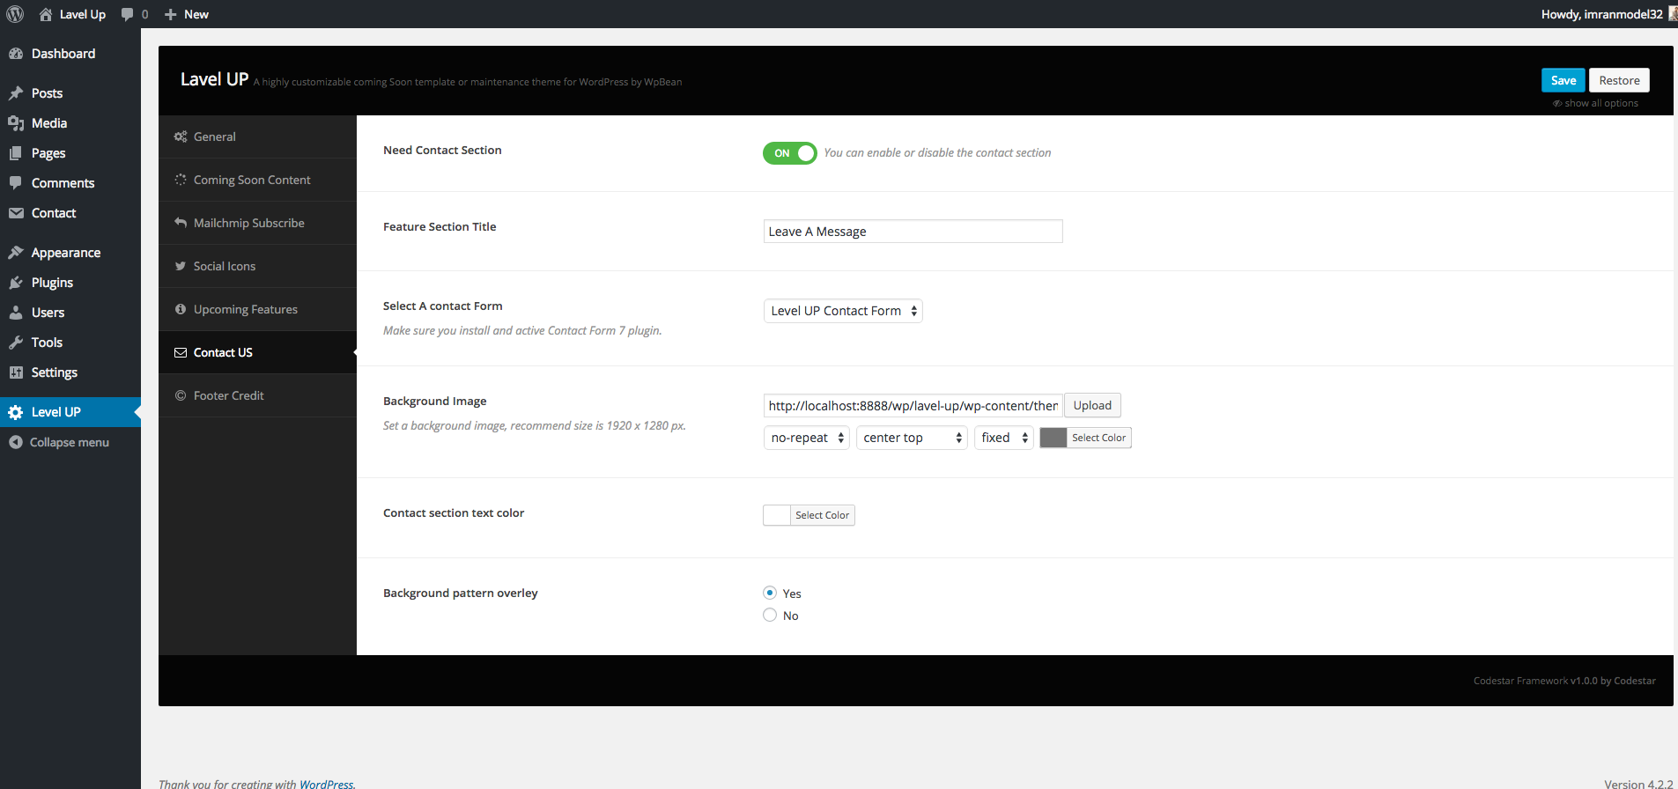Click the Comments speech bubble icon in sidebar
The height and width of the screenshot is (789, 1678).
(x=16, y=183)
